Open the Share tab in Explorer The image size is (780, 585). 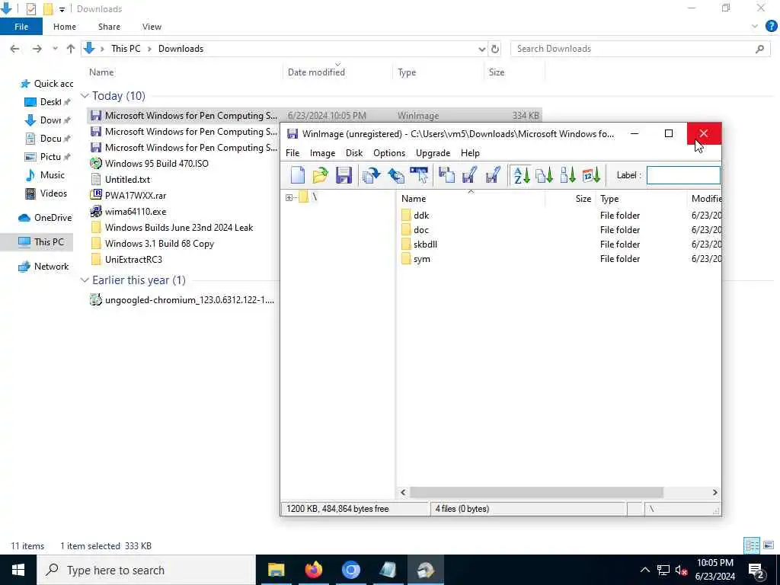tap(109, 27)
